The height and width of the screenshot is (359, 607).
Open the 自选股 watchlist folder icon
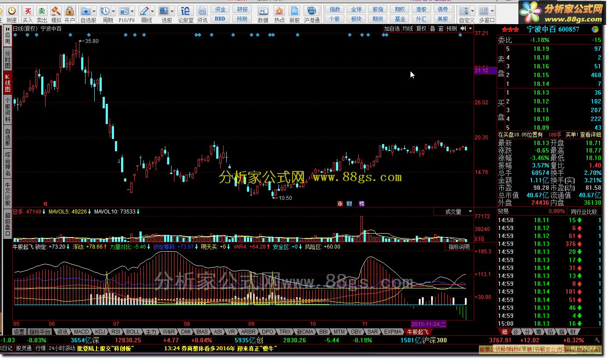[x=86, y=11]
